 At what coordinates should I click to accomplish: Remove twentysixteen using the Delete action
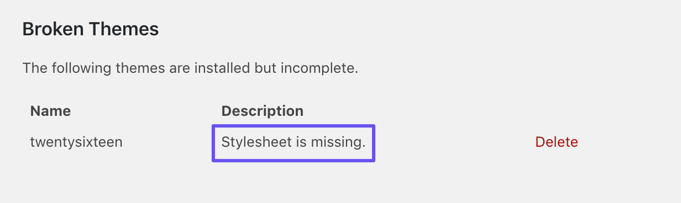click(557, 142)
